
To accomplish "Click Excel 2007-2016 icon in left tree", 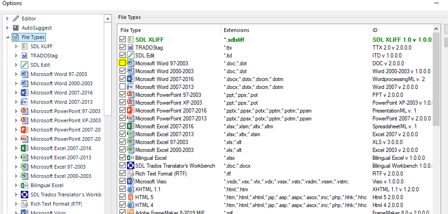I will coord(25,148).
